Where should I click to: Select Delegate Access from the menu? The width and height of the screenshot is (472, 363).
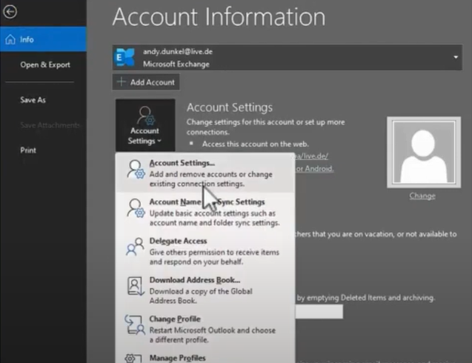205,250
